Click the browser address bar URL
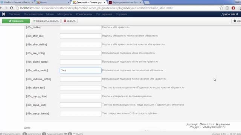The image size is (241, 135). 96,8
